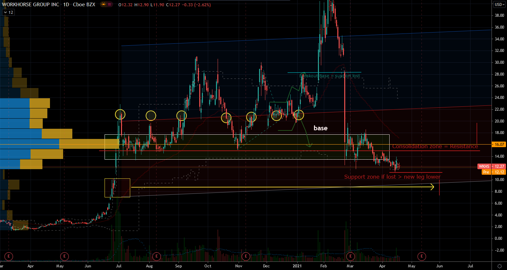Click the Cboe BZX exchange label

pyautogui.click(x=84, y=5)
